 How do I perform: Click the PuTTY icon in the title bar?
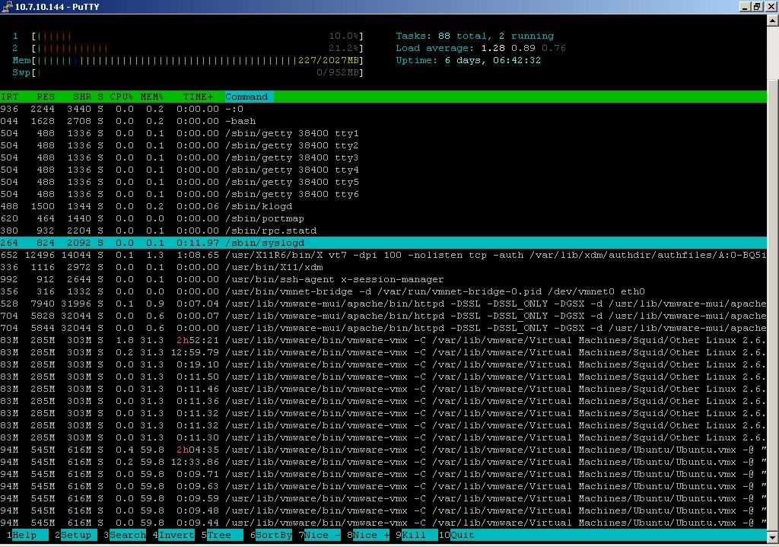(7, 6)
